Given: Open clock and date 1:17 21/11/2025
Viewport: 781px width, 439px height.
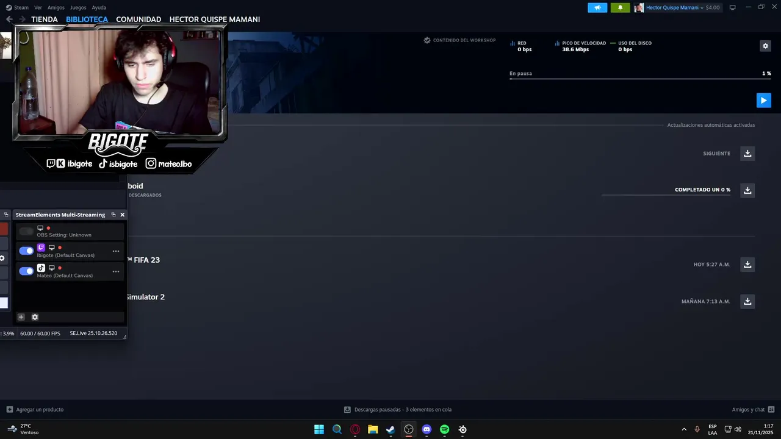Looking at the screenshot, I should 761,429.
